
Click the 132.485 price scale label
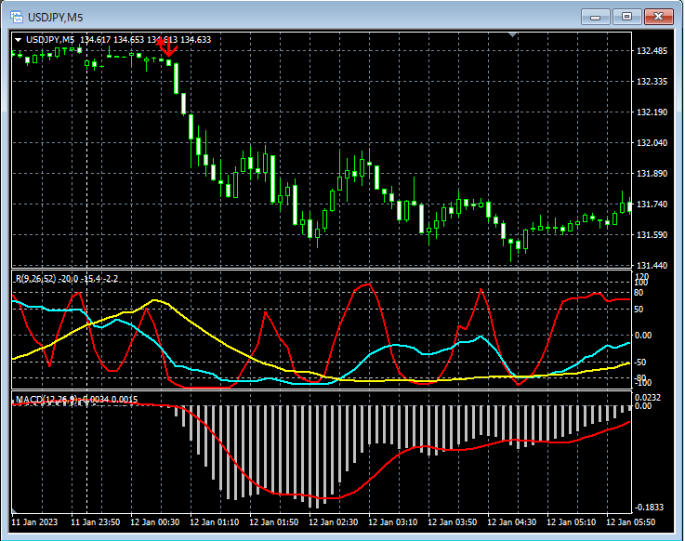653,50
